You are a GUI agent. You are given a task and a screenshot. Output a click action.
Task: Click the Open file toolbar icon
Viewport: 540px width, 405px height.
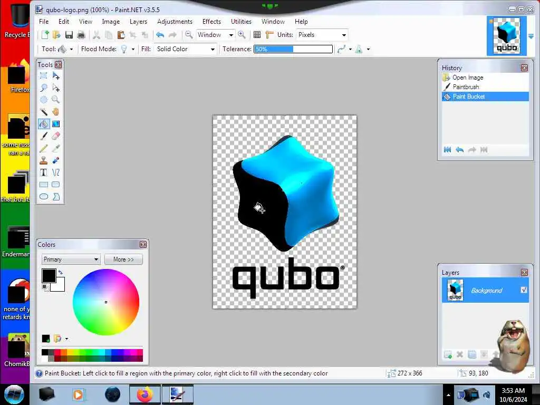point(56,35)
